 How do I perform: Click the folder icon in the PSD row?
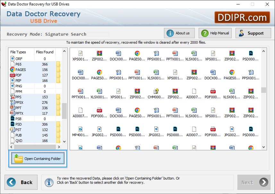[58, 124]
